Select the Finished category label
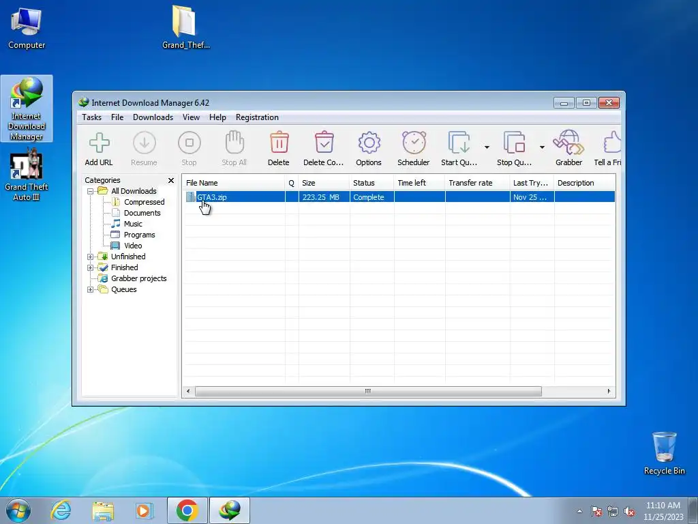 (x=124, y=267)
